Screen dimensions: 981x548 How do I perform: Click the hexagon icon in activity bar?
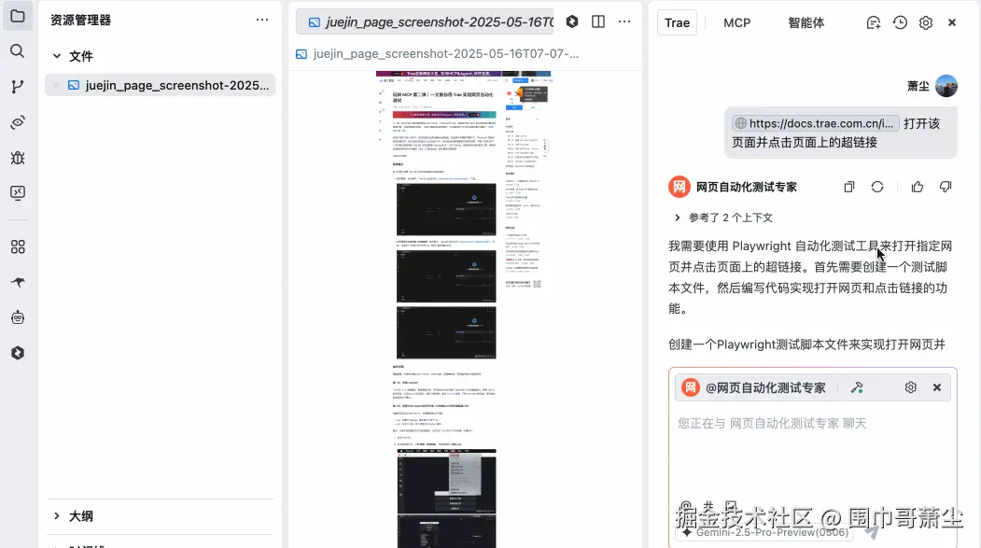coord(18,353)
